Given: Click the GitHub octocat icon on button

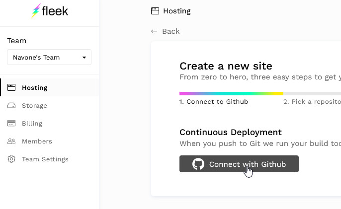Looking at the screenshot, I should point(198,164).
